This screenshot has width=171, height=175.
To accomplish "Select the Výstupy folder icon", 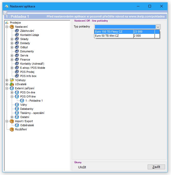I will [12, 80].
